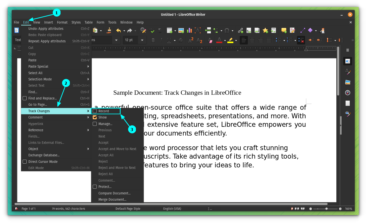Open the spelling check tool
Image resolution: width=366 pixels, height=223 pixels.
coord(151,30)
